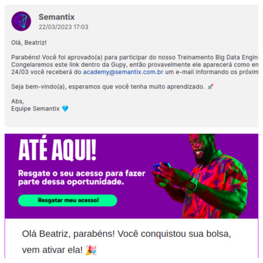Click the Abs, closing line
Viewport: 263px width, 263px height.
click(18, 101)
